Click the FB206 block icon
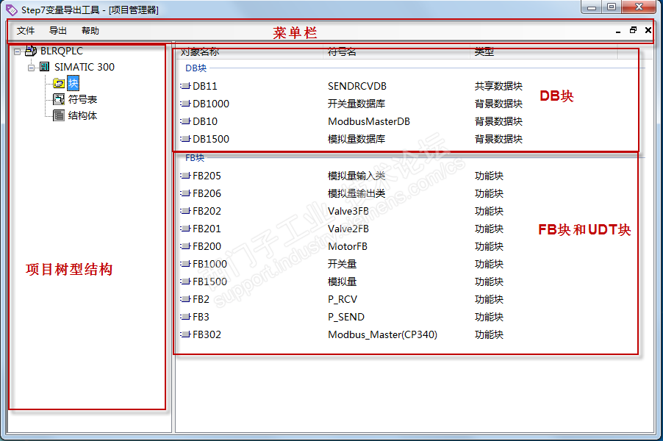 pos(185,193)
